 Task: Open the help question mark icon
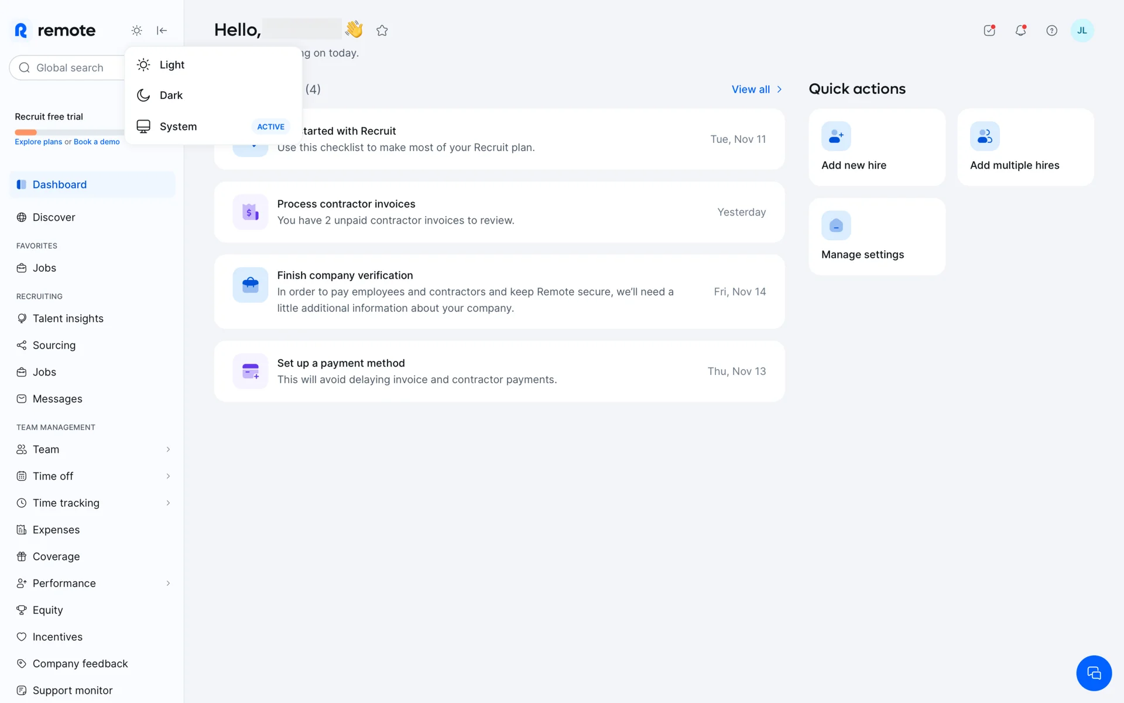[1051, 30]
